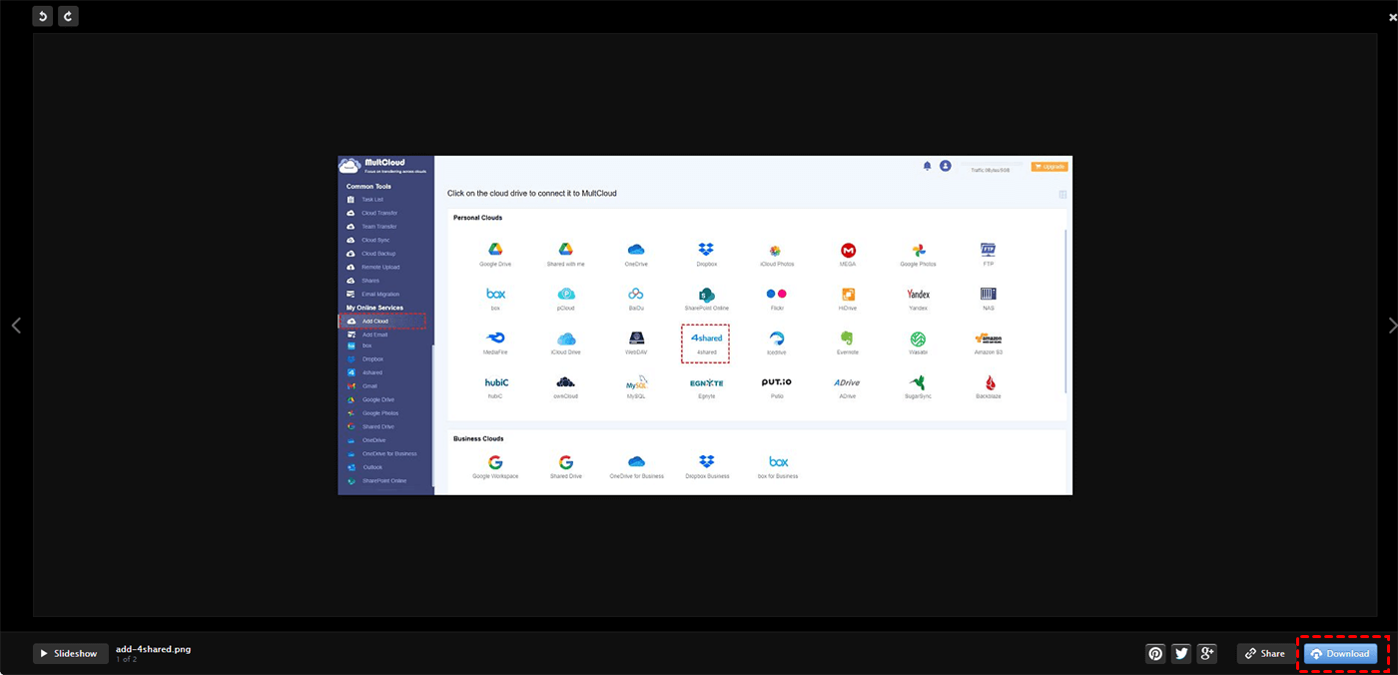Image resolution: width=1398 pixels, height=675 pixels.
Task: Open Cloud Sync in the sidebar
Action: pyautogui.click(x=375, y=240)
